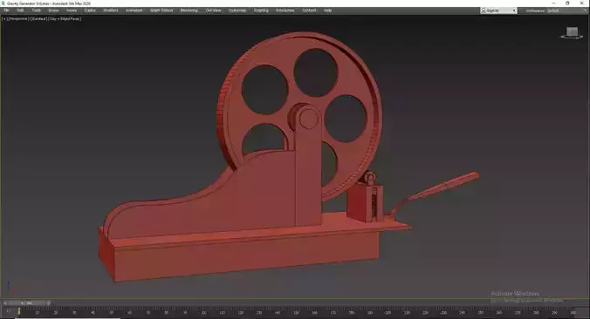This screenshot has height=319, width=590.
Task: Click the [Perspective] viewport label
Action: click(x=18, y=18)
